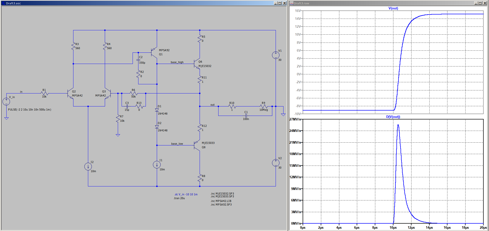This screenshot has height=231, width=489.
Task: Maximize the Draft3.raw waveform window
Action: [480, 3]
